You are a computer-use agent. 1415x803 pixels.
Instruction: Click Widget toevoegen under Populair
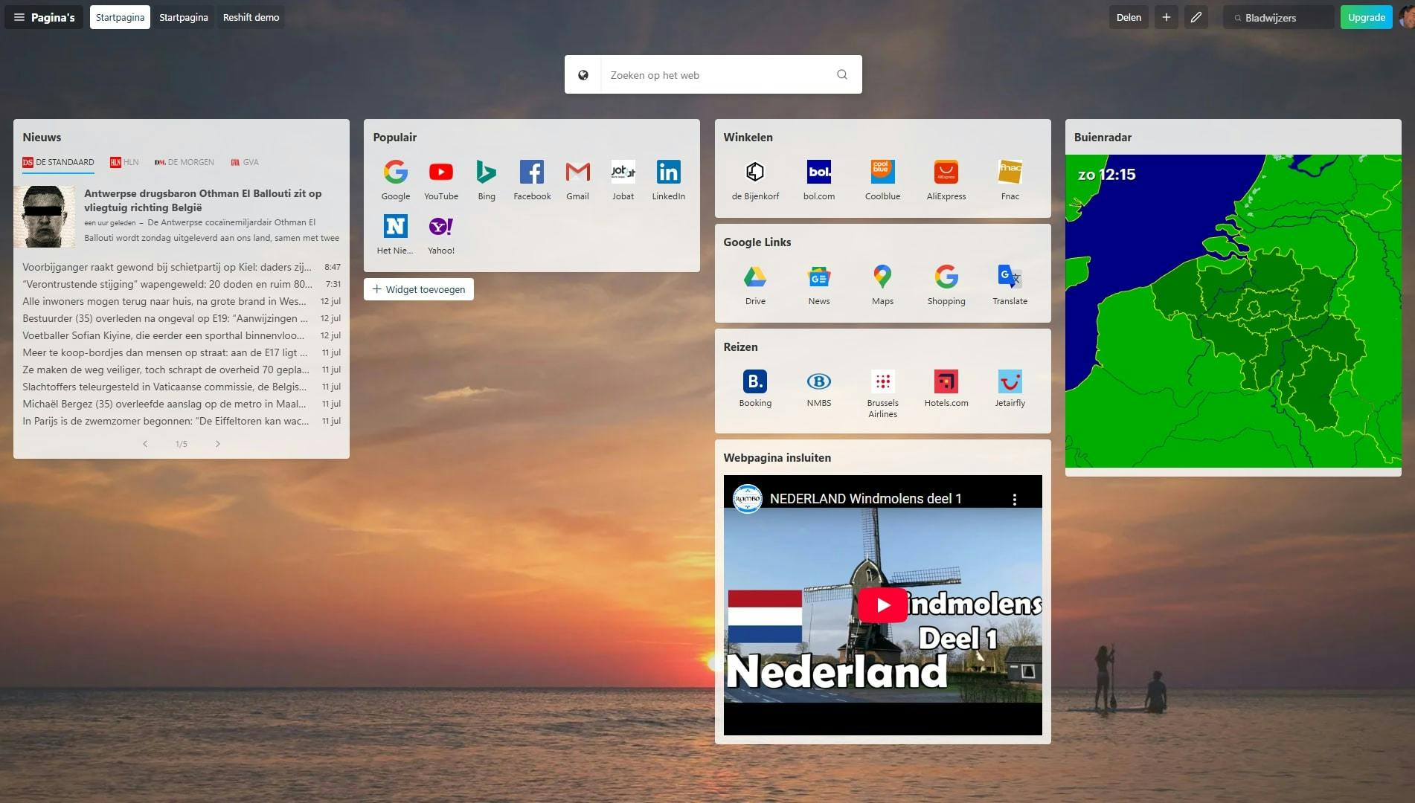coord(418,289)
